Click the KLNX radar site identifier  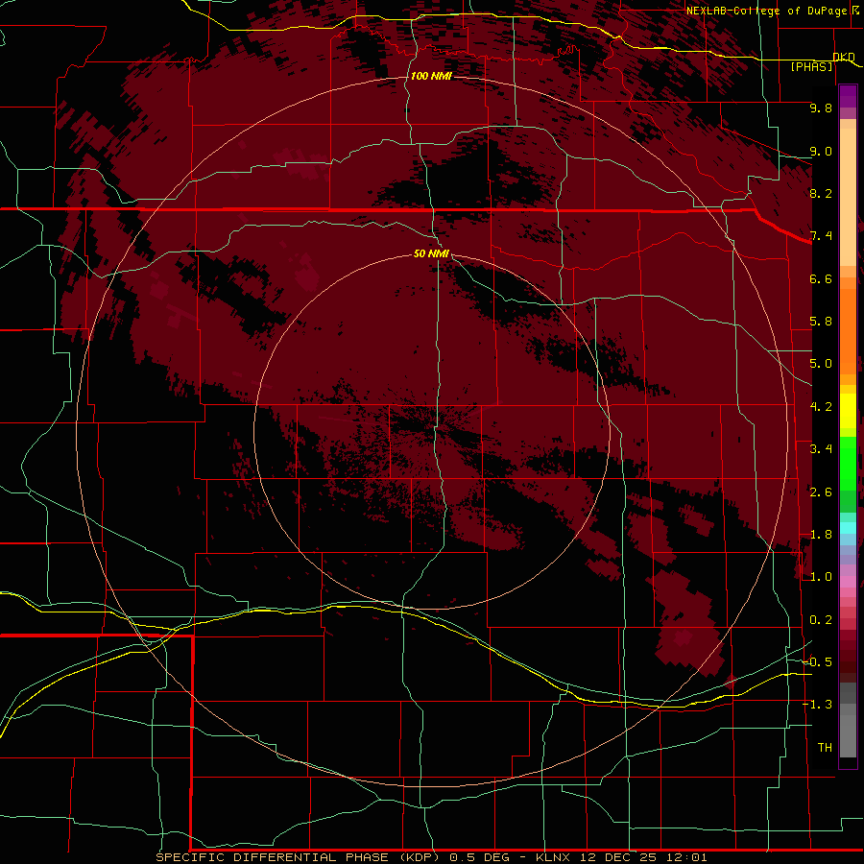coord(554,857)
